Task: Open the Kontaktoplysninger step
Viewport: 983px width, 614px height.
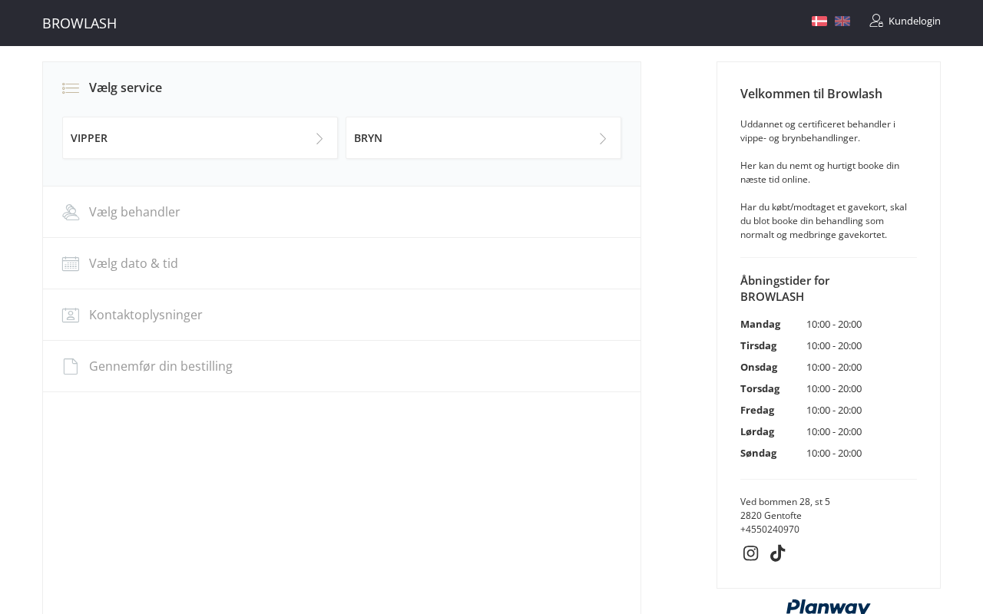Action: [x=146, y=315]
